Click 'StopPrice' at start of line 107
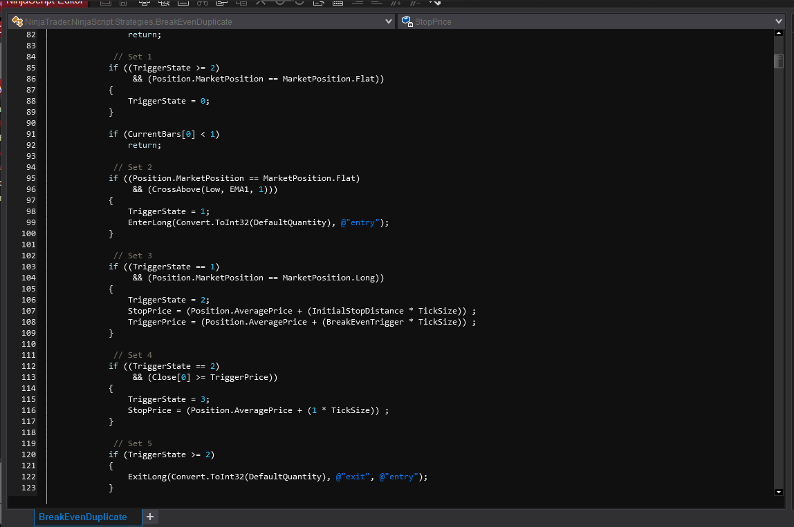794x527 pixels. click(x=149, y=311)
